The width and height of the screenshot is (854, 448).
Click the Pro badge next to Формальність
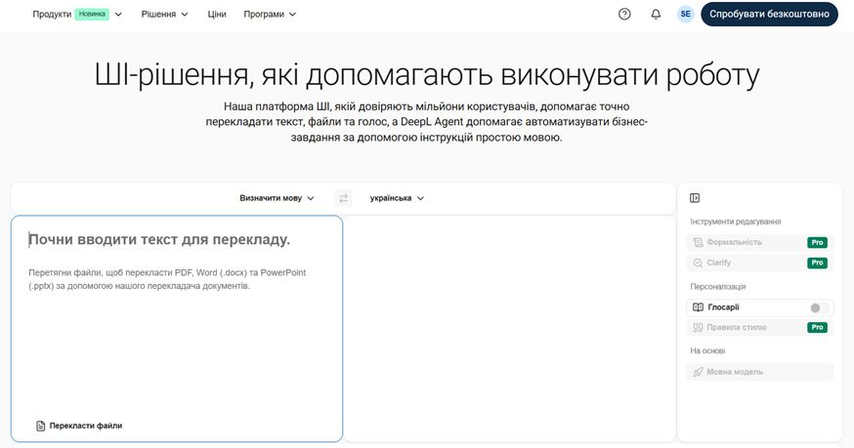pyautogui.click(x=817, y=242)
